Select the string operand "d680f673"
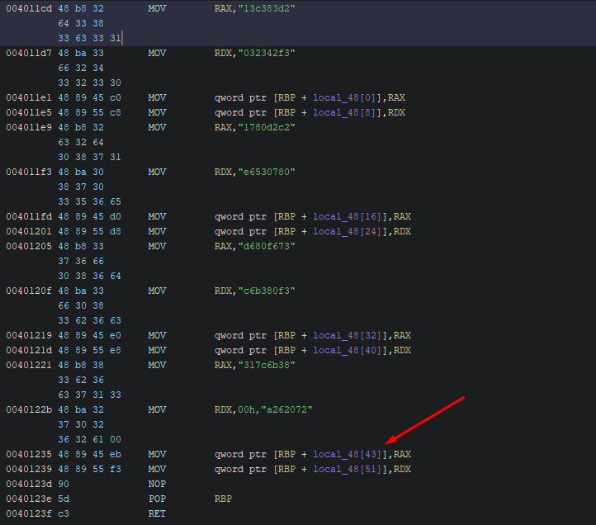This screenshot has width=596, height=525. [264, 246]
